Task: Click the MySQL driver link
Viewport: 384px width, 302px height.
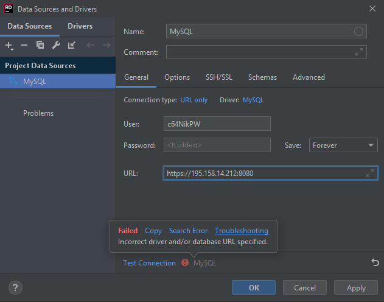Action: 253,100
